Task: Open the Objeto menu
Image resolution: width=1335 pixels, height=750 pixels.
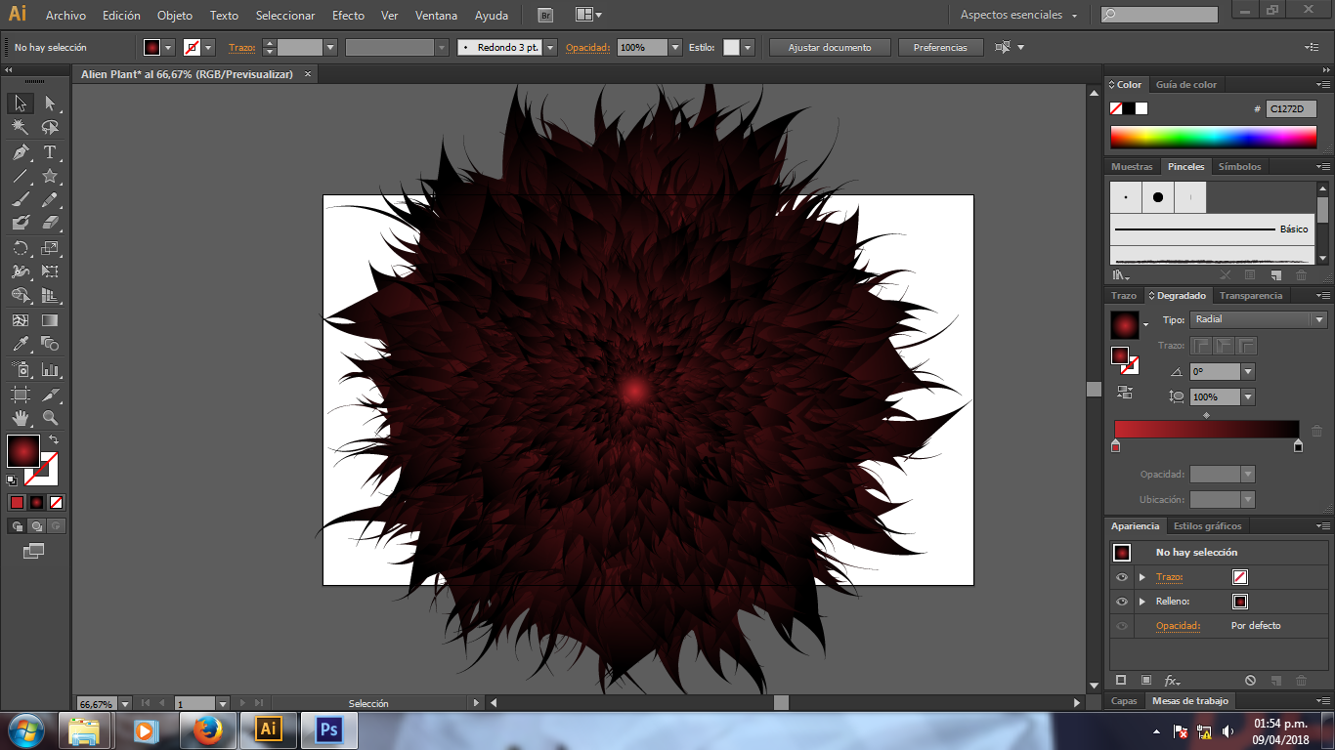Action: [175, 16]
